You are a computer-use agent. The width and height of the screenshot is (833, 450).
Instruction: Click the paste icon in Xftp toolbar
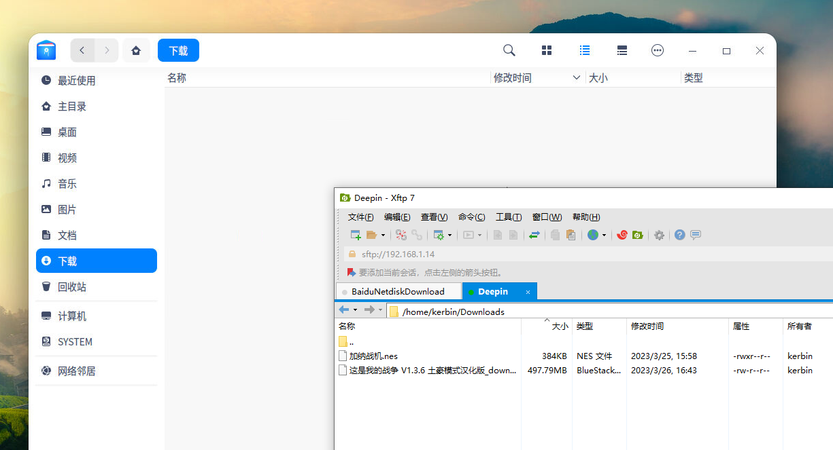tap(570, 234)
